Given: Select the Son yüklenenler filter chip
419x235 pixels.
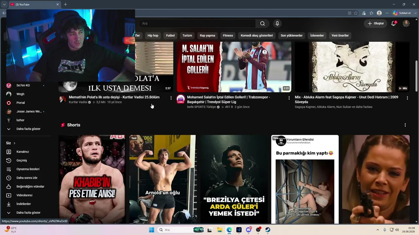Looking at the screenshot, I should pos(292,36).
